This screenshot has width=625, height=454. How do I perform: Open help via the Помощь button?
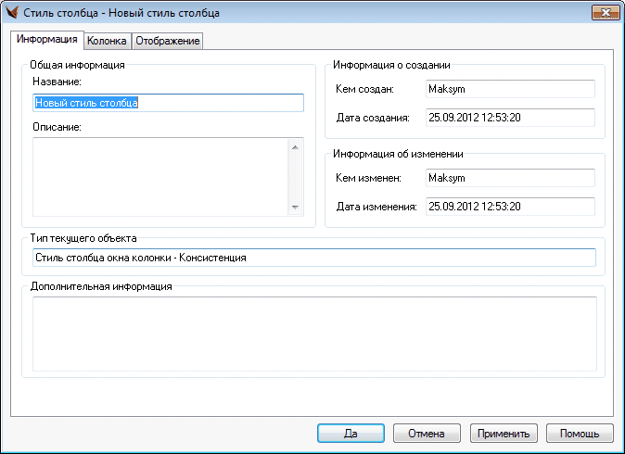pyautogui.click(x=580, y=433)
